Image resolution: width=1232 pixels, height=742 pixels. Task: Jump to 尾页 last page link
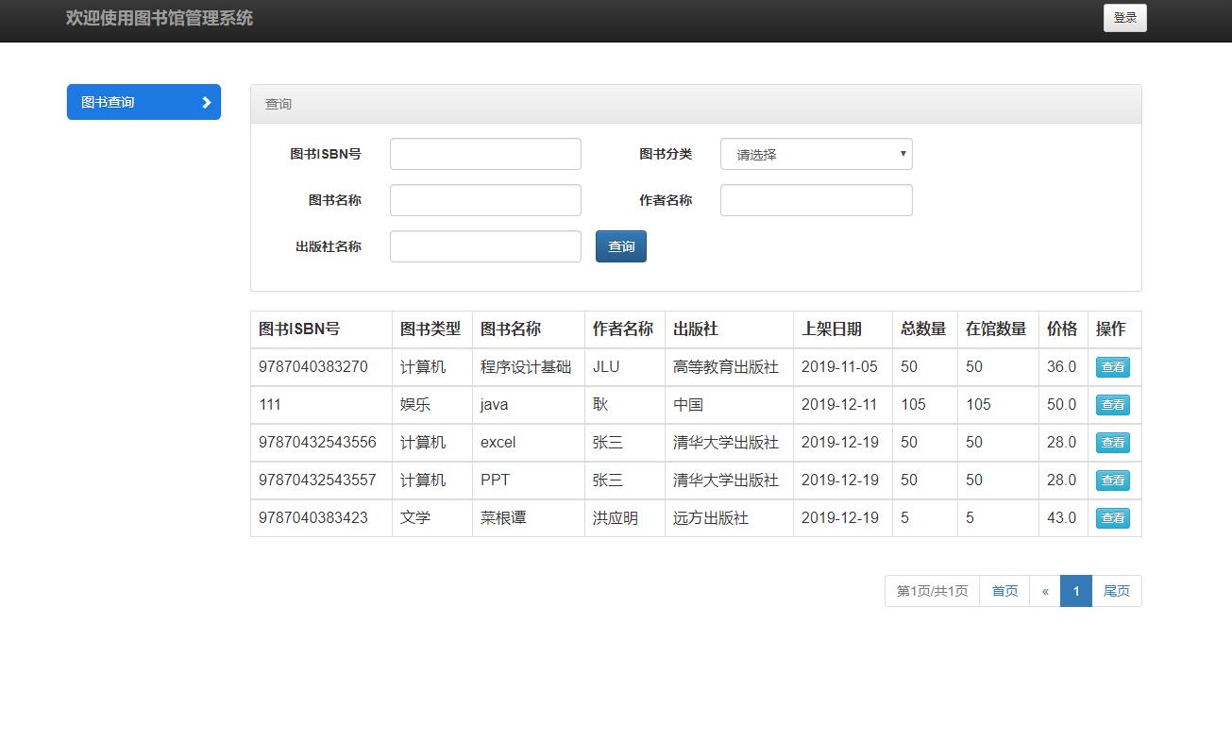point(1116,590)
